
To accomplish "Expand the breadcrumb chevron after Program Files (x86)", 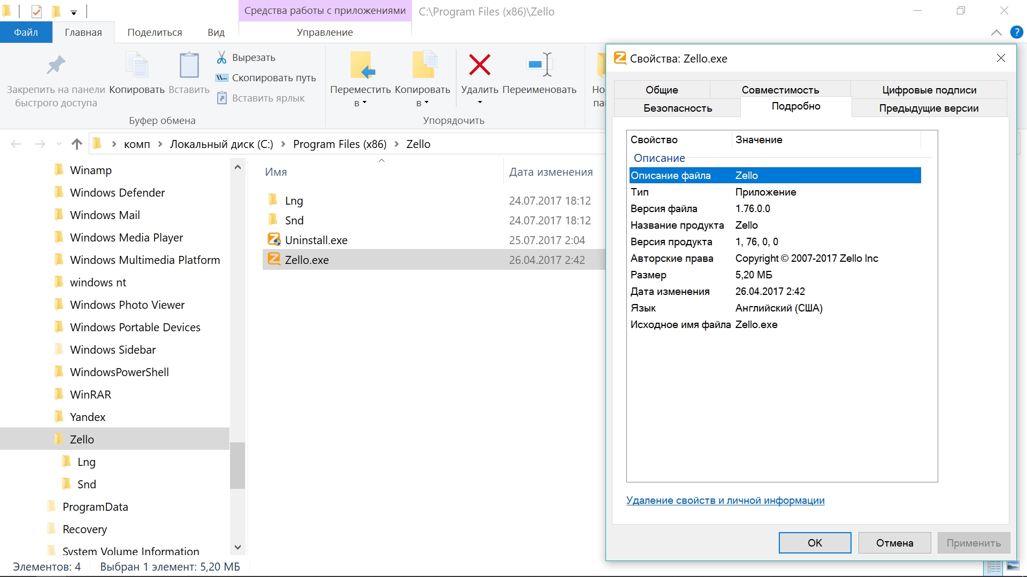I will click(x=396, y=144).
